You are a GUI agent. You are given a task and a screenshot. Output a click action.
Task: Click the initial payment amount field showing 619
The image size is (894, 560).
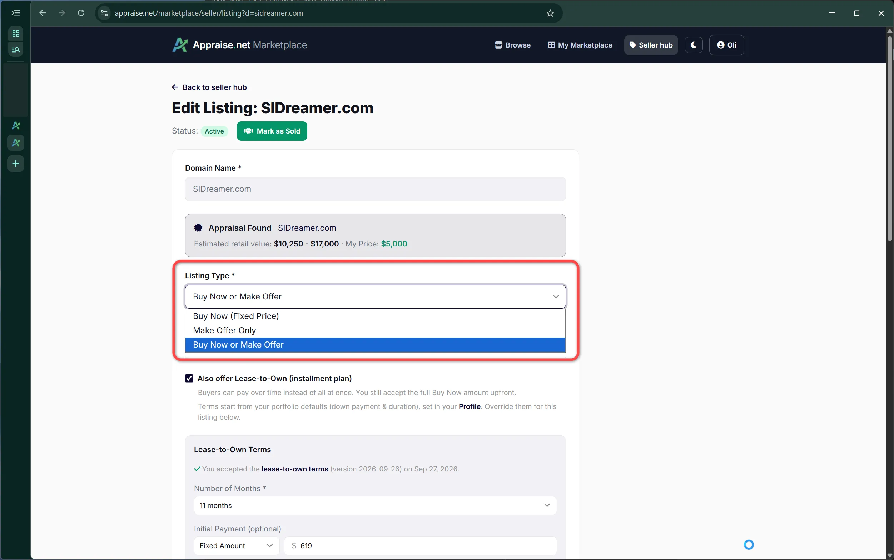421,546
